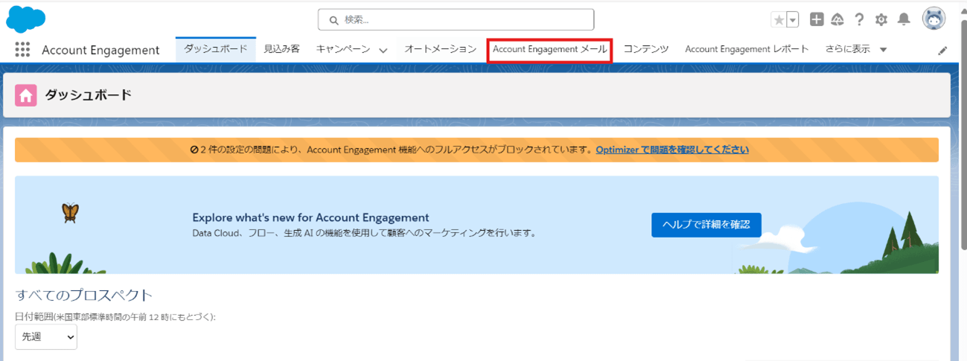Click the Optimizer で問題を確認してください link
Screen dimensions: 967x361
672,150
